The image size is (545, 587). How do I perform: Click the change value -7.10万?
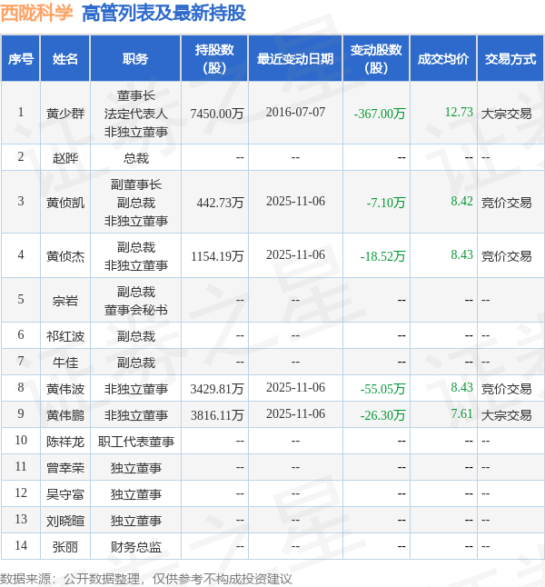(386, 203)
